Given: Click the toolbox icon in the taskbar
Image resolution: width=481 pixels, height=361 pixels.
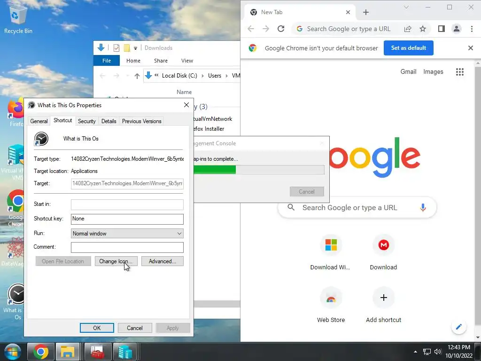Looking at the screenshot, I should pyautogui.click(x=97, y=352).
